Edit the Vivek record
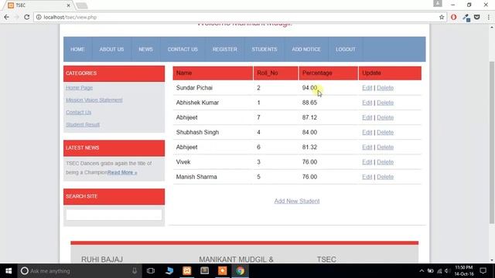This screenshot has height=278, width=495. click(x=367, y=162)
